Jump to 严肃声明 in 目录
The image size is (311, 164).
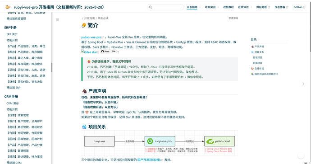click(x=259, y=47)
